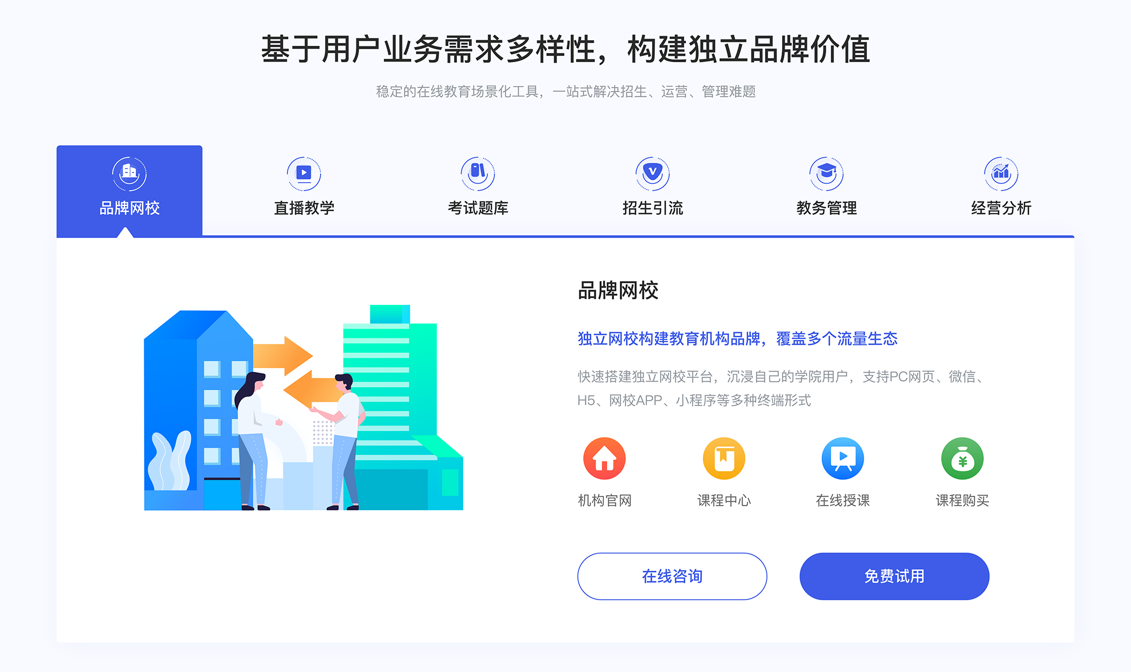Click the 在线咨询 button
1131x672 pixels.
click(672, 577)
